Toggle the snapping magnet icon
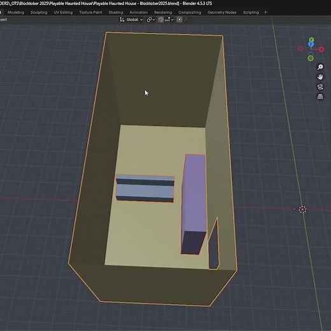 coord(161,20)
